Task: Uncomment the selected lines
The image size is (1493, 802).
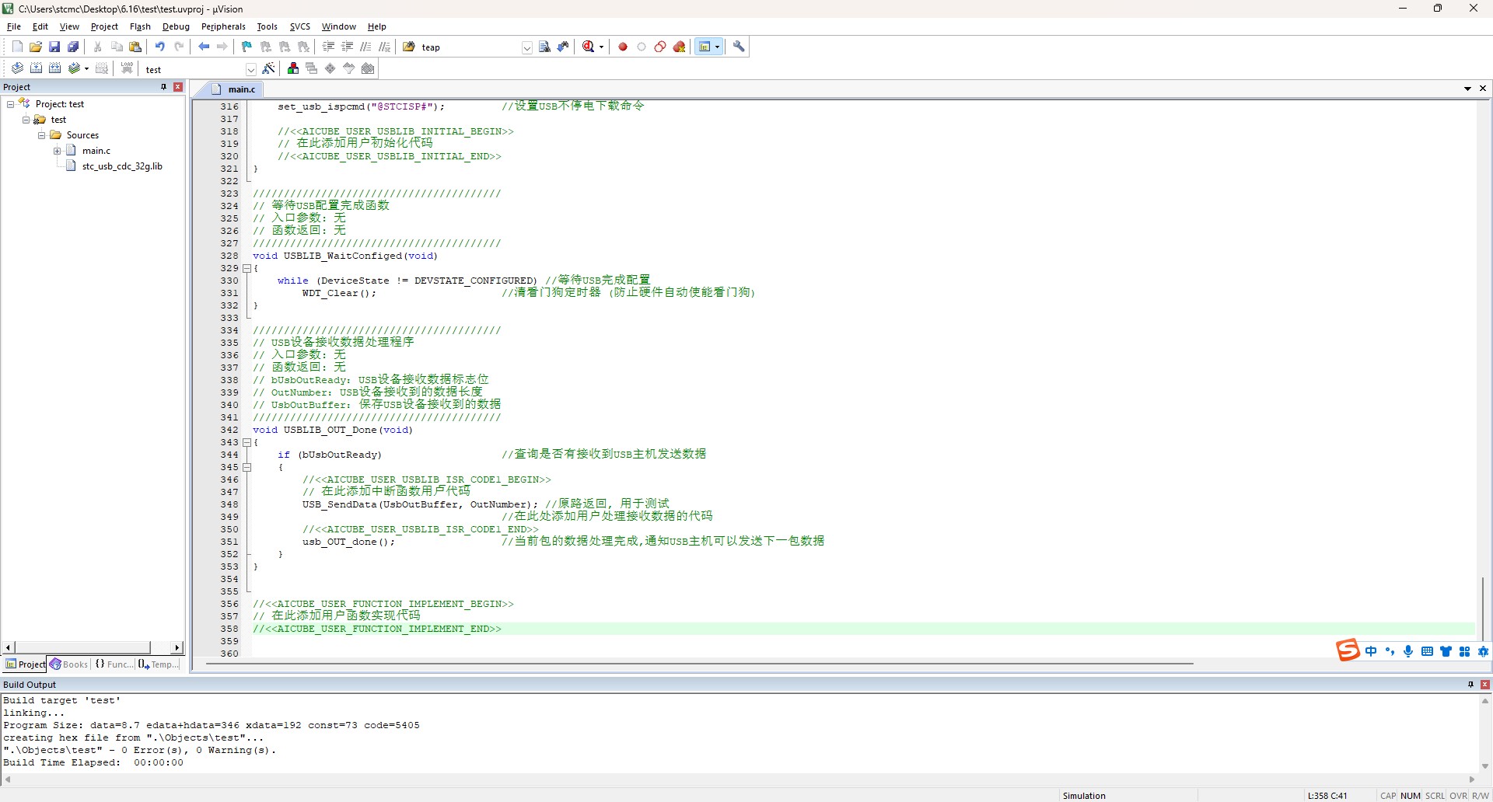Action: pos(384,47)
